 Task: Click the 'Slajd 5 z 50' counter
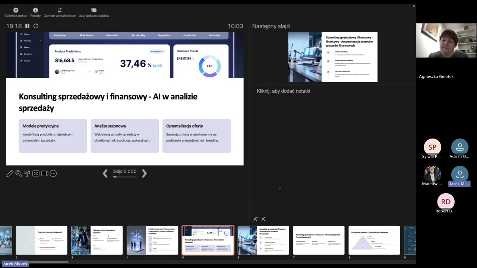coord(124,171)
